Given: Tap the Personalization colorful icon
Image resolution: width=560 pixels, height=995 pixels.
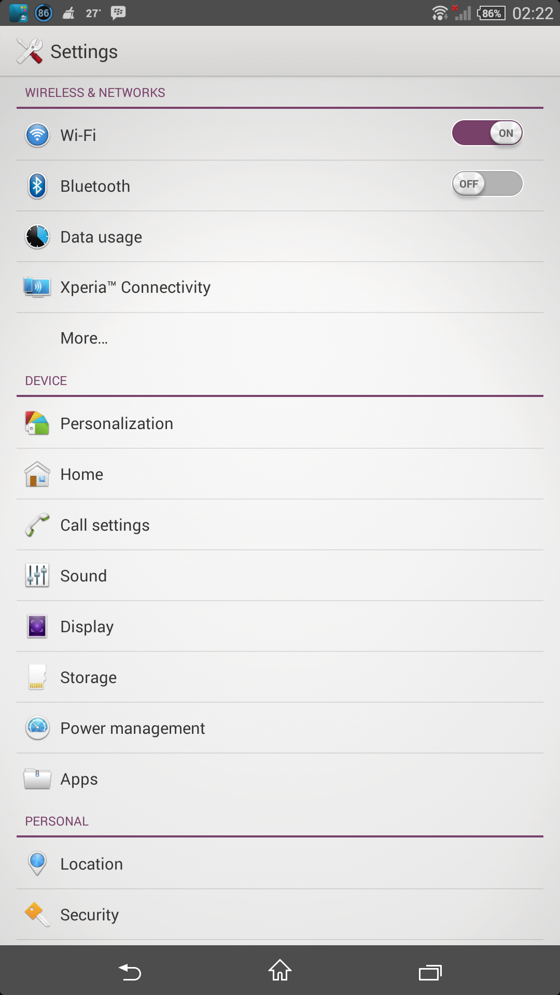Looking at the screenshot, I should tap(37, 423).
